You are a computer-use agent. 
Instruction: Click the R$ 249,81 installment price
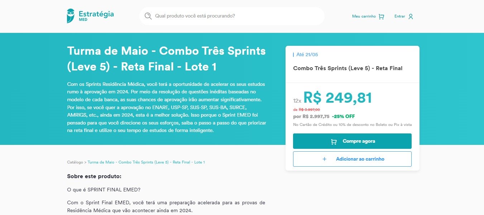click(x=338, y=98)
